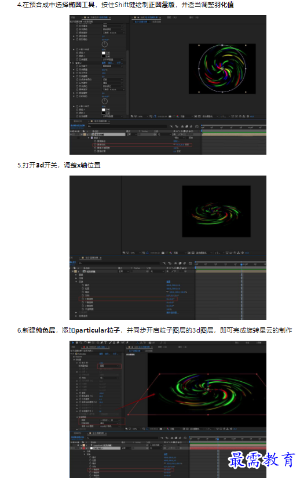
Task: Select precomp layer row in second screenshot timeline
Action: pyautogui.click(x=133, y=271)
